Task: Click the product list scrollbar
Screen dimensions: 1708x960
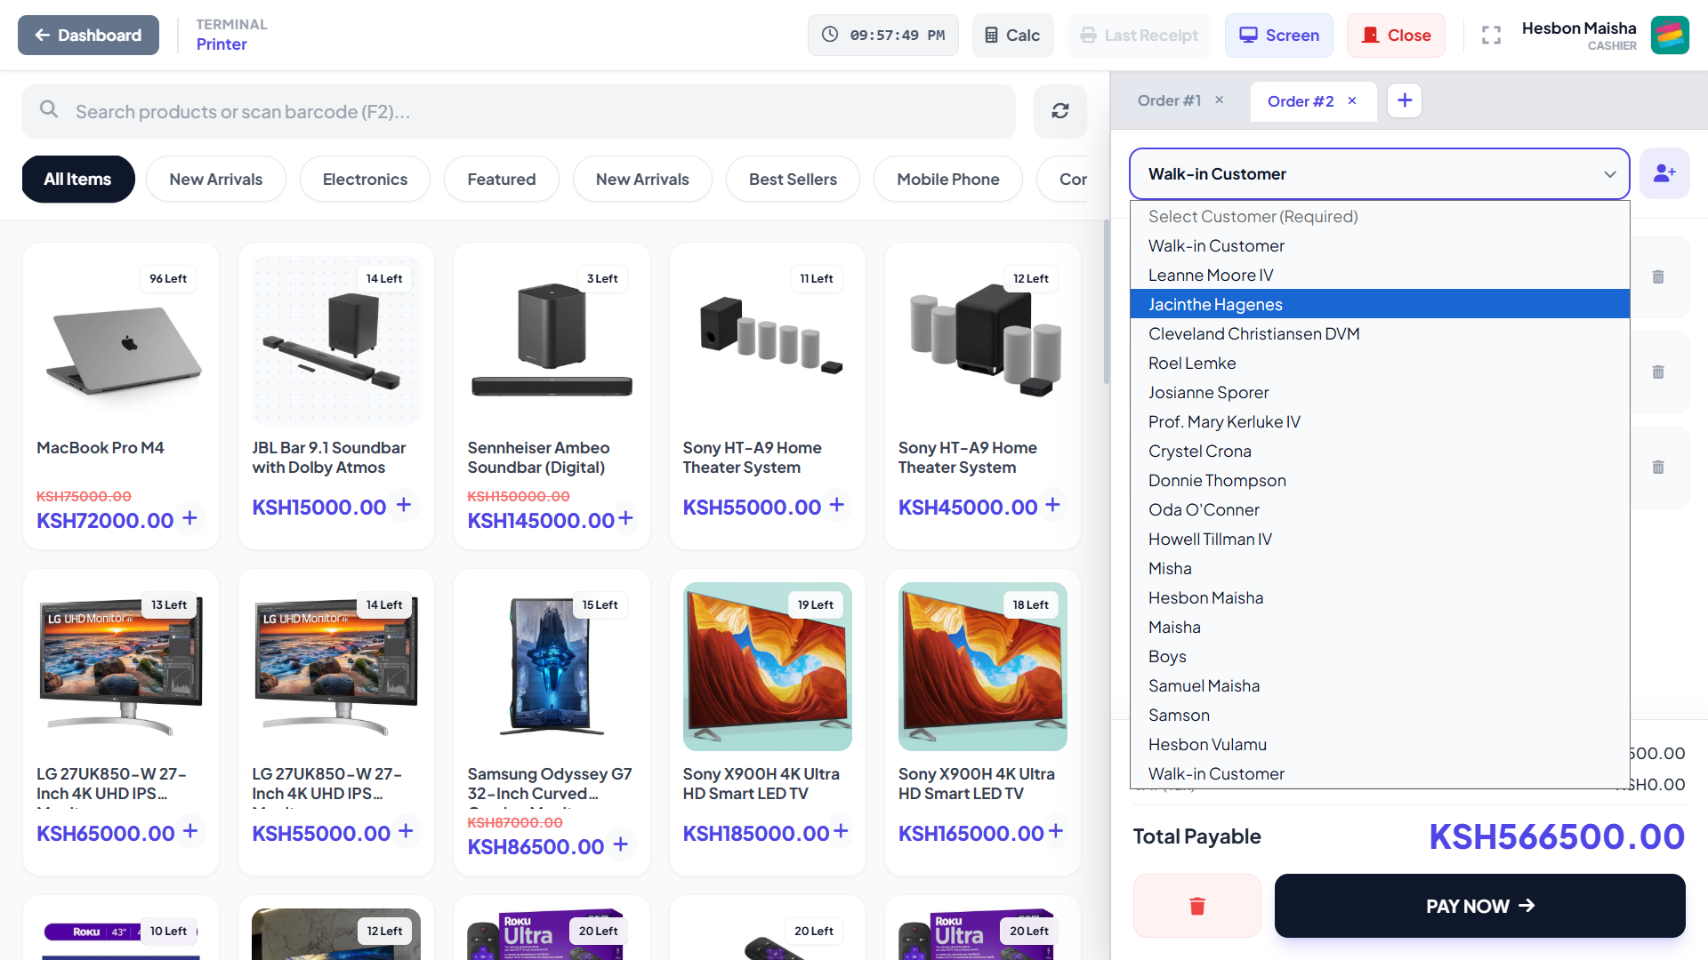Action: pos(1106,302)
